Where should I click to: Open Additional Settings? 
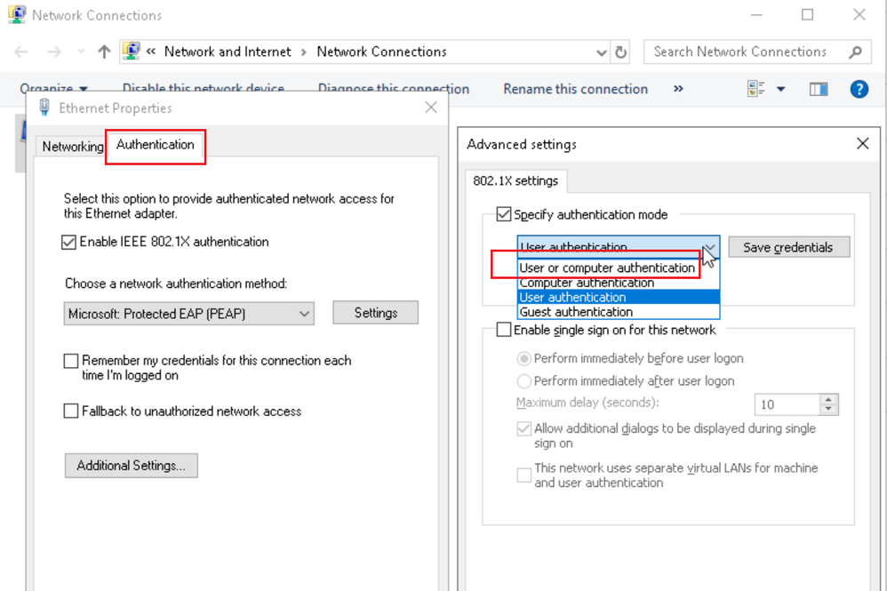tap(132, 466)
